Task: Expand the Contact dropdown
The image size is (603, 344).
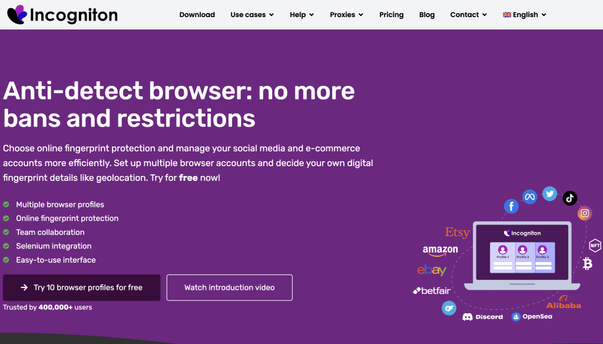Action: click(468, 15)
